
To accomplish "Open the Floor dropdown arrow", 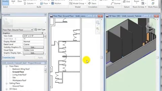I will [50, 4].
